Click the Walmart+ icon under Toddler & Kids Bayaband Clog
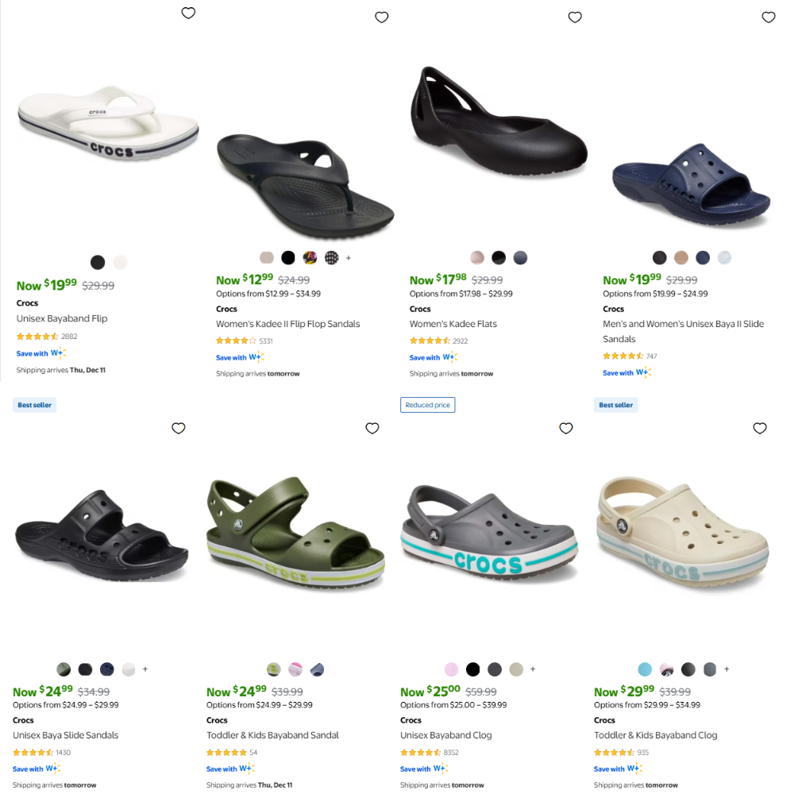Viewport: 794px width, 794px height. (633, 769)
